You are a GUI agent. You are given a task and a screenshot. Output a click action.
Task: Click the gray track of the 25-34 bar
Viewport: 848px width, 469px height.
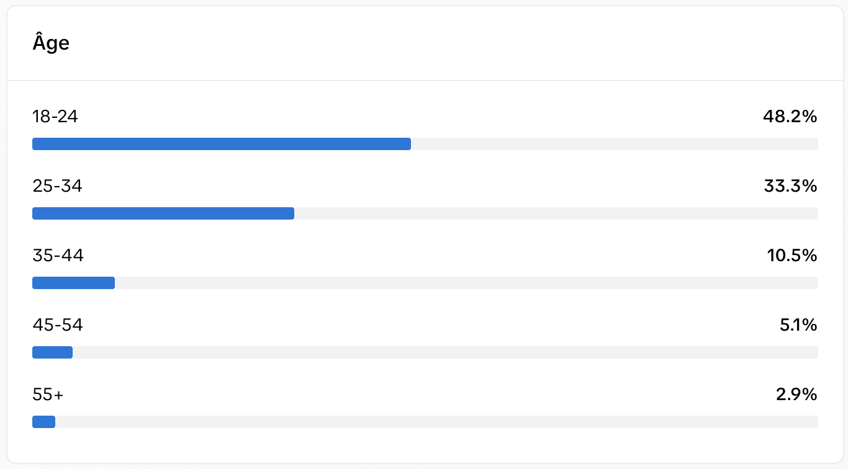(556, 213)
